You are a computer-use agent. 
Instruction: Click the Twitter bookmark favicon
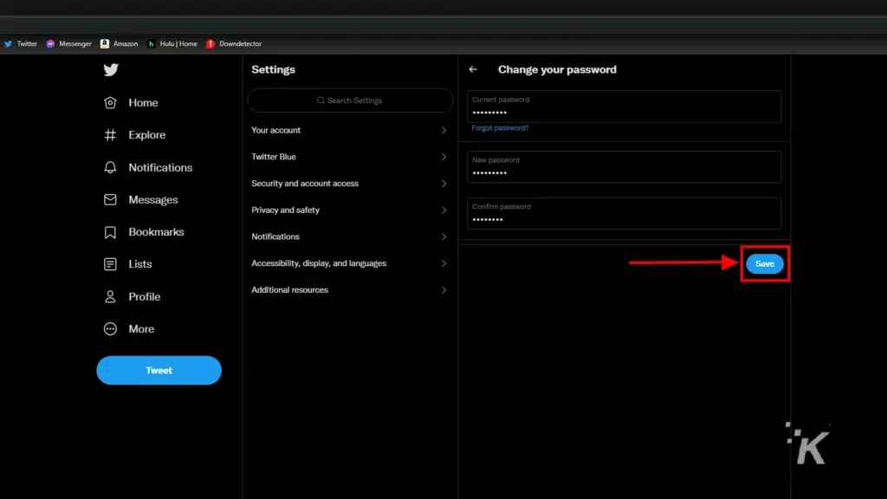click(x=8, y=43)
